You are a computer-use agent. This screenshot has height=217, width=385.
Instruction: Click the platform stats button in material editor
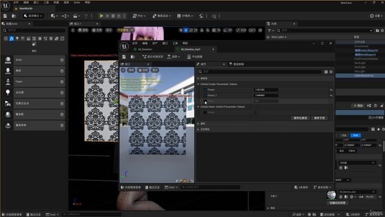195,57
